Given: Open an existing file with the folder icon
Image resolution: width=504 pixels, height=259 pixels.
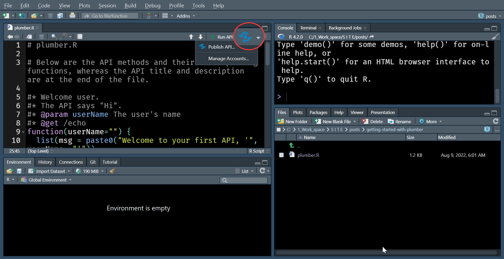Looking at the screenshot, I should coord(35,16).
